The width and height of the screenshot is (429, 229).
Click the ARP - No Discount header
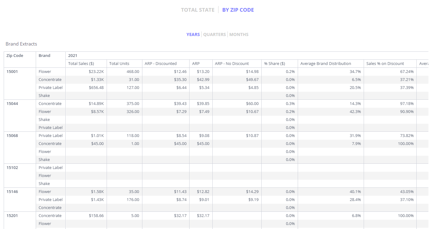pos(232,64)
